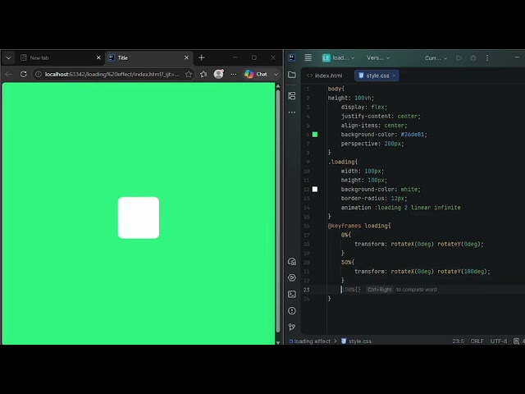Open the browser favorites list icon
Image resolution: width=525 pixels, height=394 pixels.
coord(203,74)
